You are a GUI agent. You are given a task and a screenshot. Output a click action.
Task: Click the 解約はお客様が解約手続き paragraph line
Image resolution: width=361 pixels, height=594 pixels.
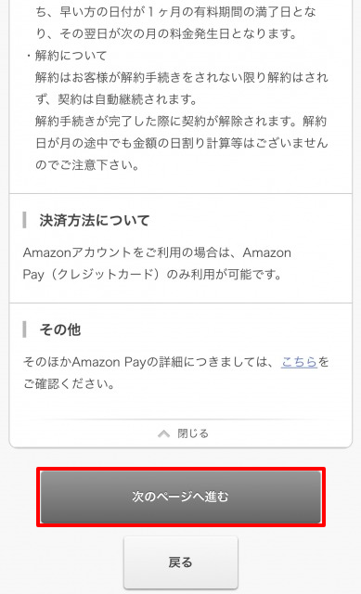pos(182,77)
